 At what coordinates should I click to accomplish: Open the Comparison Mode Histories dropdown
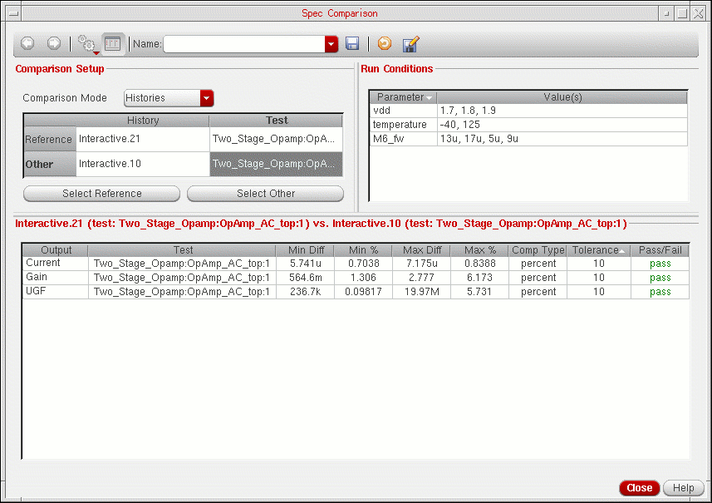click(x=207, y=98)
